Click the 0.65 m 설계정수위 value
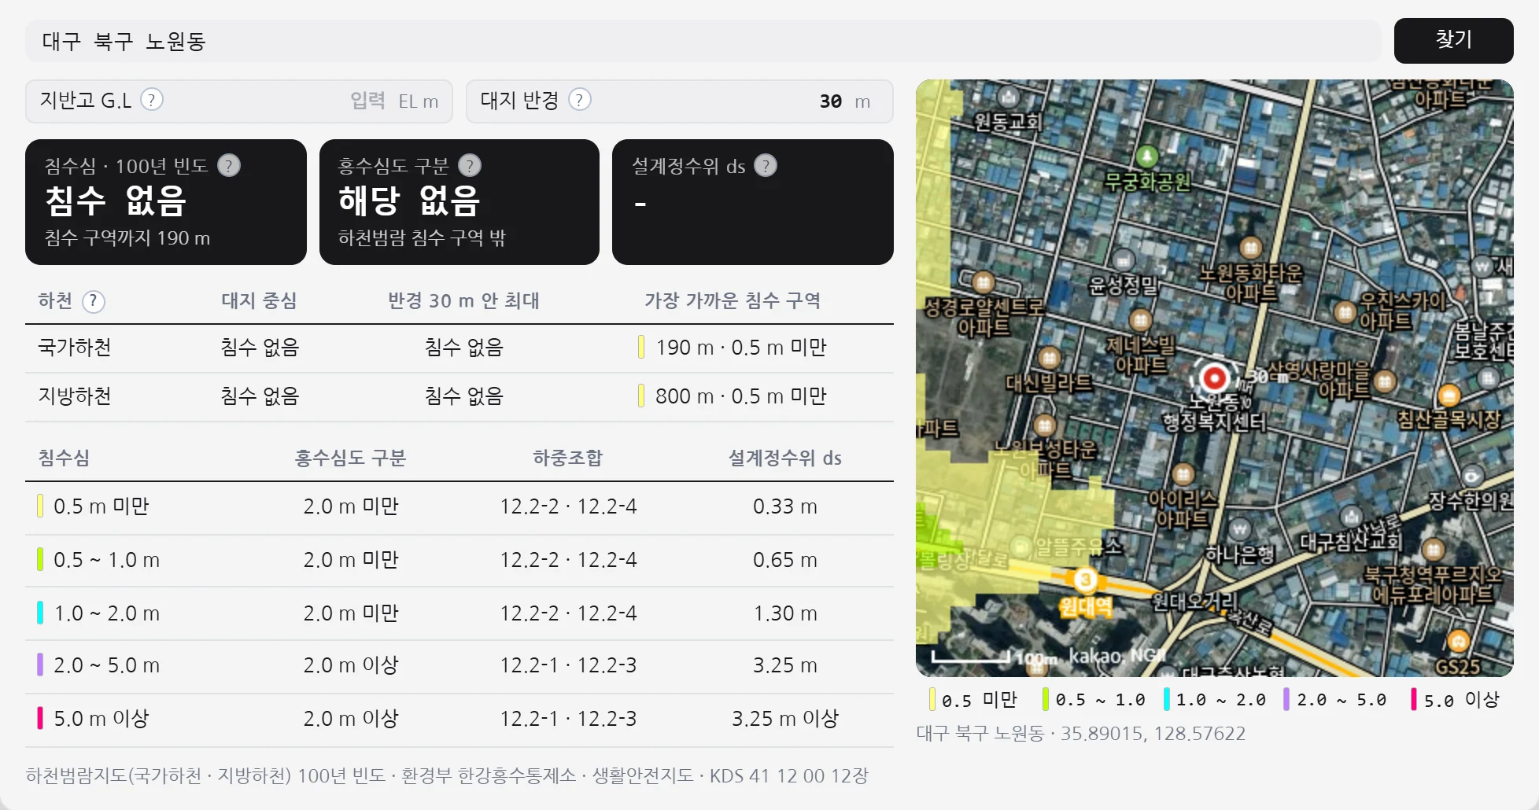 785,560
